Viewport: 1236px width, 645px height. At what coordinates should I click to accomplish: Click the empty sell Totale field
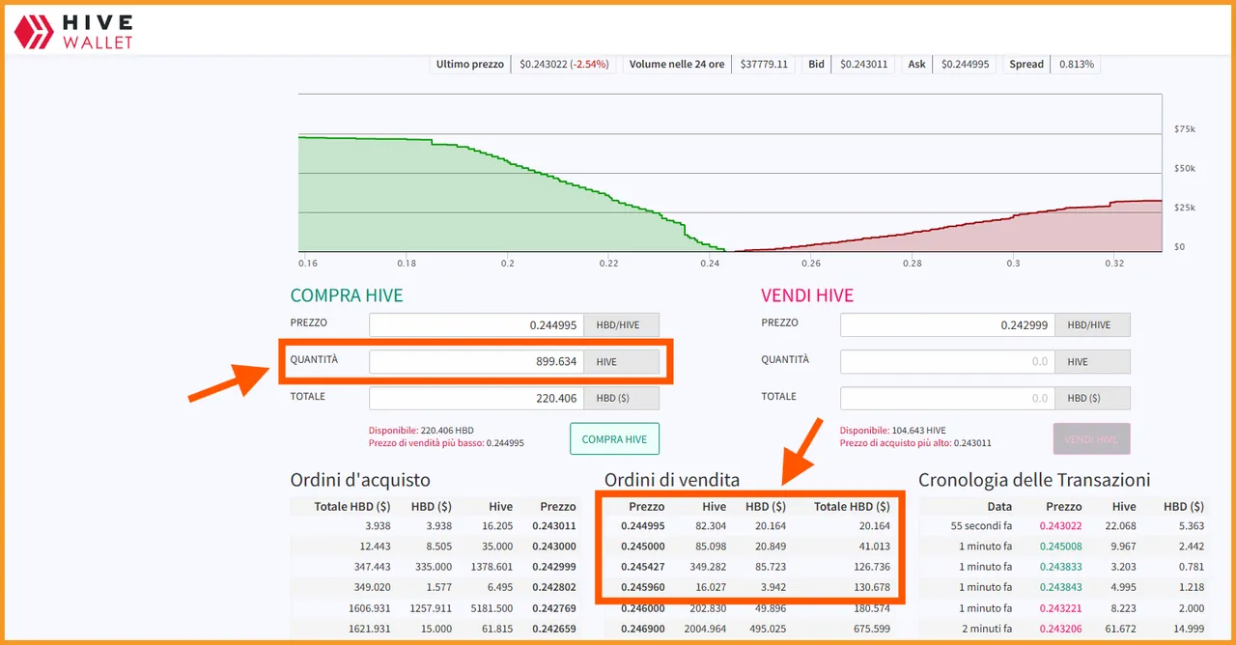(947, 398)
